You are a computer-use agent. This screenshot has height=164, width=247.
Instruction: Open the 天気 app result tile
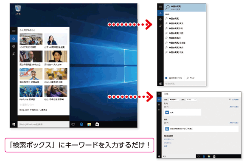pos(182,113)
